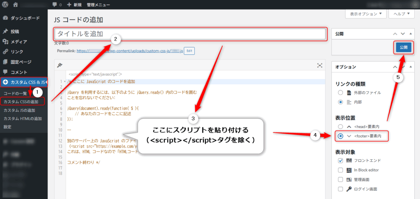Move 公開 panel up
This screenshot has height=199, width=420.
[395, 34]
